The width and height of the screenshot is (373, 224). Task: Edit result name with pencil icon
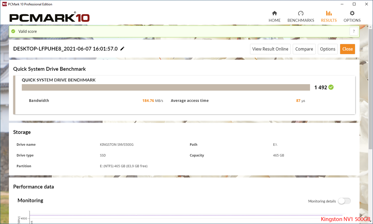click(x=122, y=49)
